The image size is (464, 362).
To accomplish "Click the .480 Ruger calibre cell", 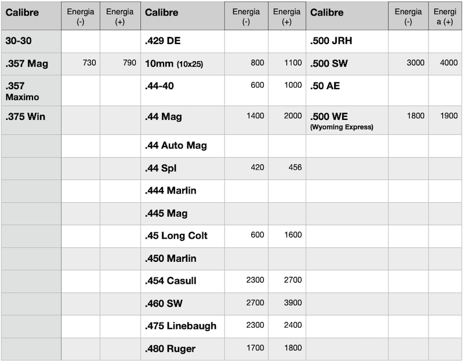I will tap(170, 349).
